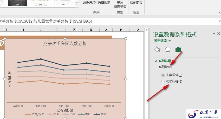This screenshot has width=221, height=119.
Task: Click the formula bar text
Action: coord(46,21)
